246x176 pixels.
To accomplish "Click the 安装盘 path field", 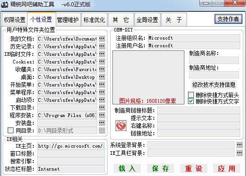I will 67,123.
